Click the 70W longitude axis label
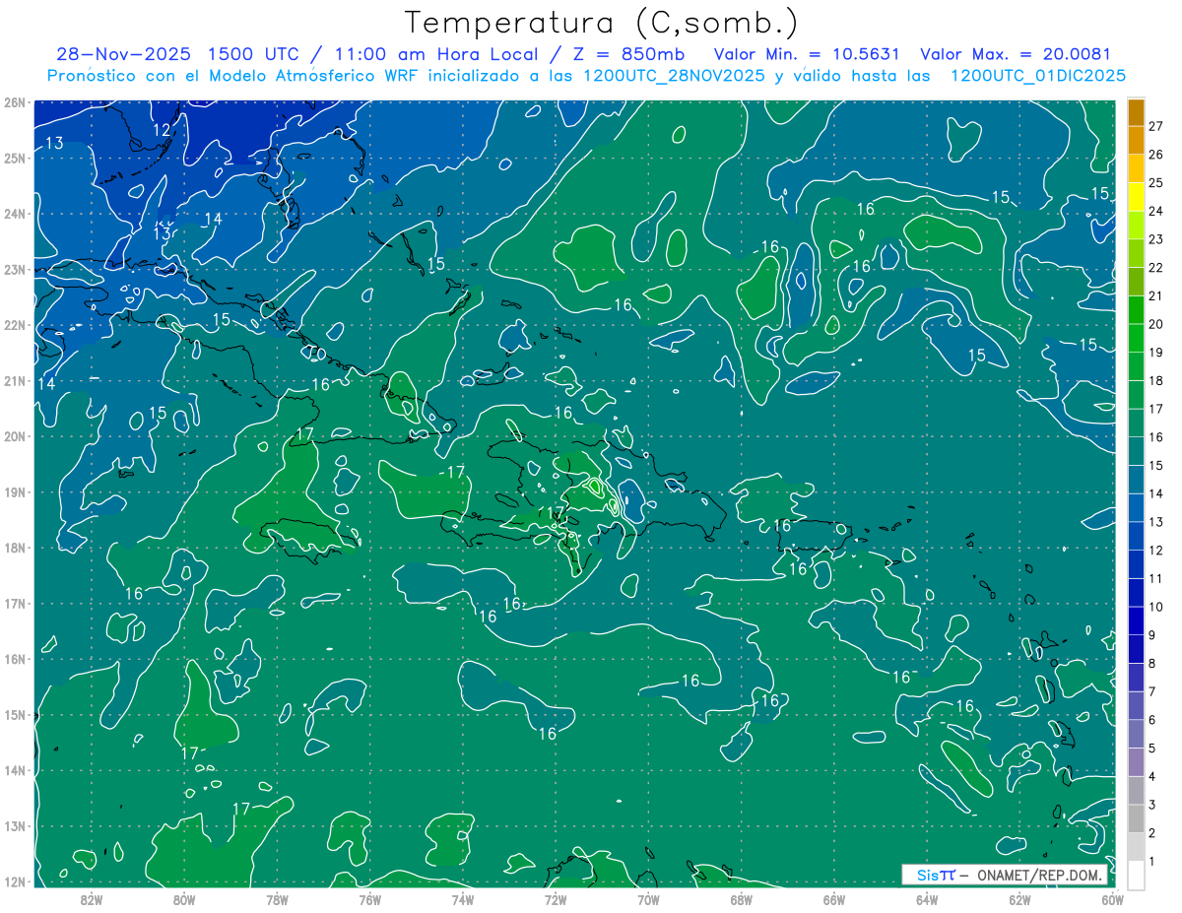 (x=648, y=900)
